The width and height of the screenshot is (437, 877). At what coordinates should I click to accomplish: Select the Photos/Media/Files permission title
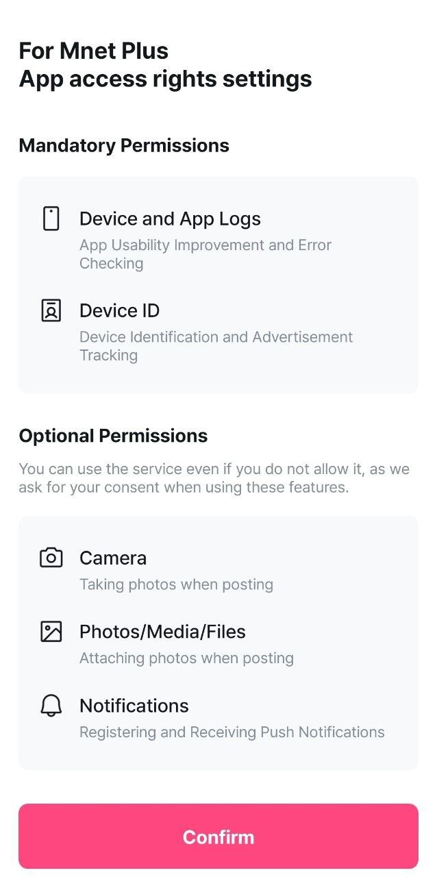(162, 631)
